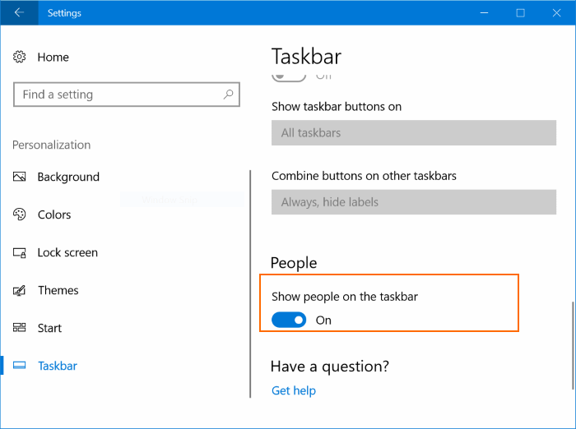The image size is (576, 429).
Task: Open the Always, hide labels dropdown
Action: [414, 202]
